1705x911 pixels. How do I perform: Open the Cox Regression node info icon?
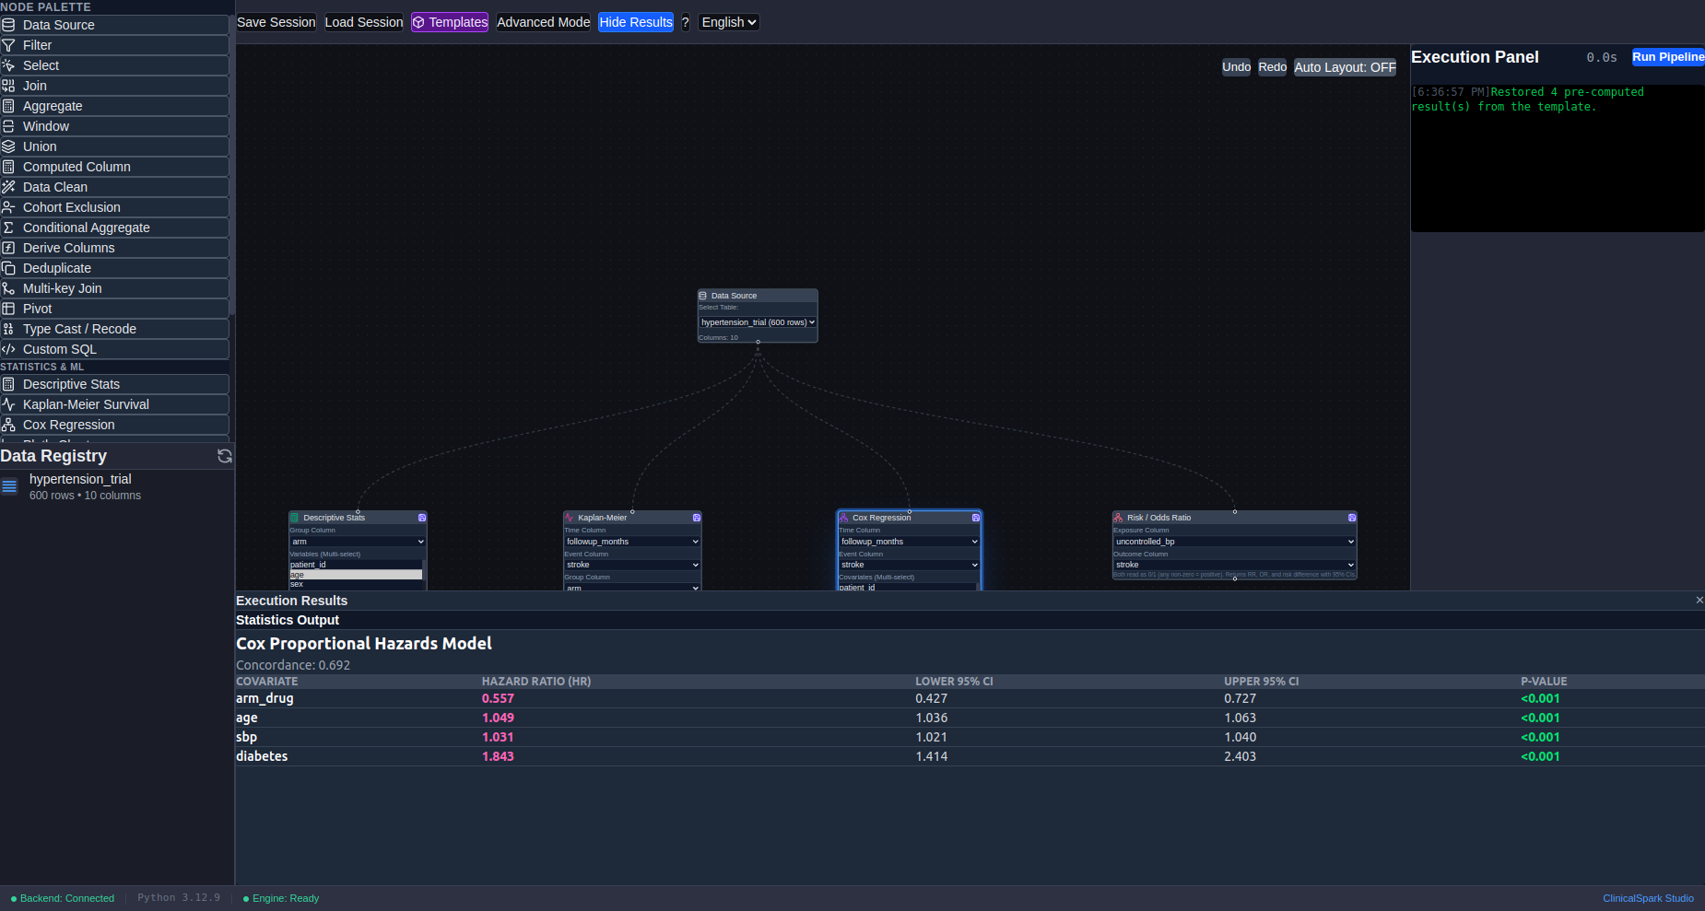[976, 518]
